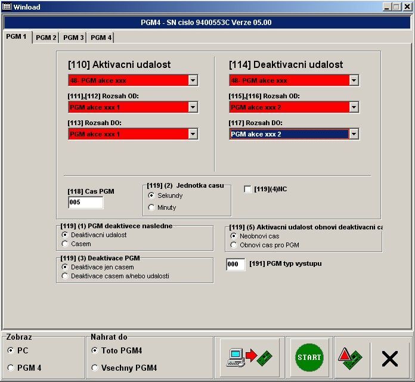Click the Winload title bar icon
This screenshot has height=382, width=415.
7,7
